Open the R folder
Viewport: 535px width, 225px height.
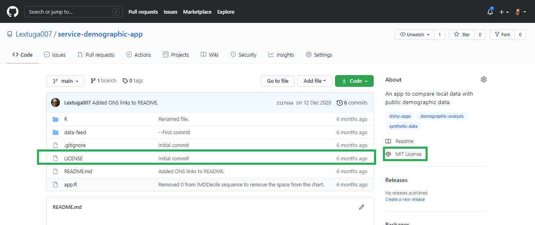[66, 119]
